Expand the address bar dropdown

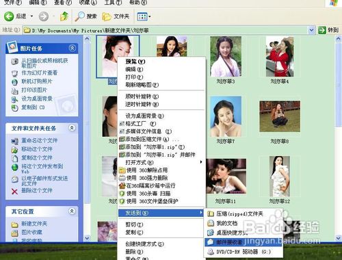(312, 30)
